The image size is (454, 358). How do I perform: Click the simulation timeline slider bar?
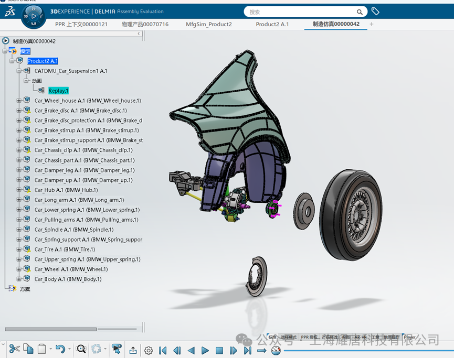(x=368, y=351)
